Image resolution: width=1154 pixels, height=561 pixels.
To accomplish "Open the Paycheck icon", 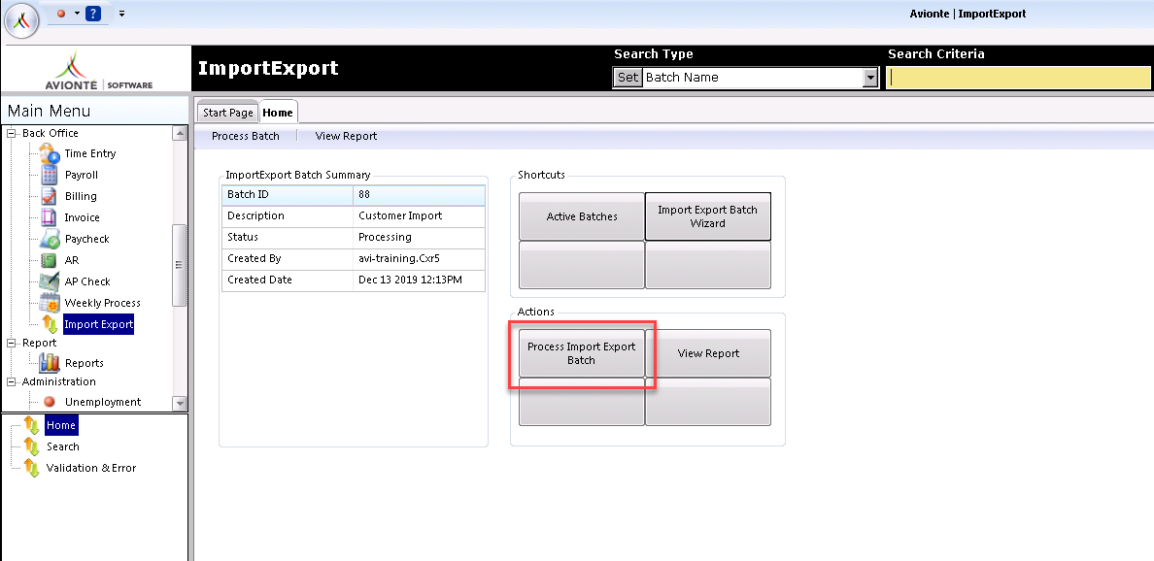I will (50, 239).
